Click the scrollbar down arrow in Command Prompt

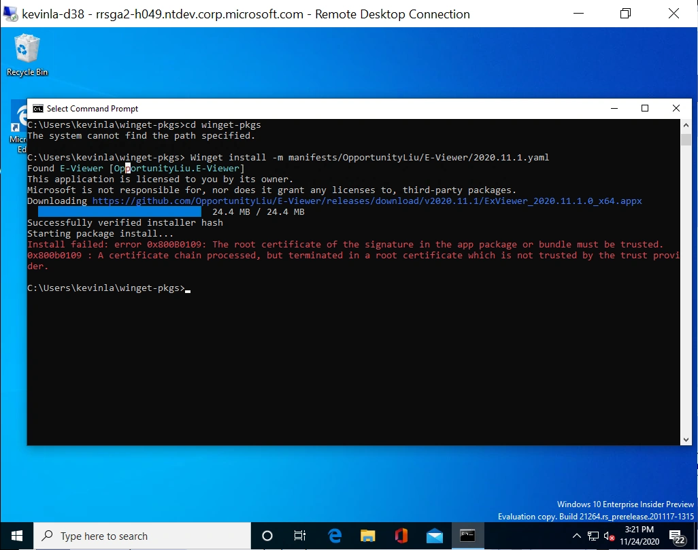pos(686,440)
